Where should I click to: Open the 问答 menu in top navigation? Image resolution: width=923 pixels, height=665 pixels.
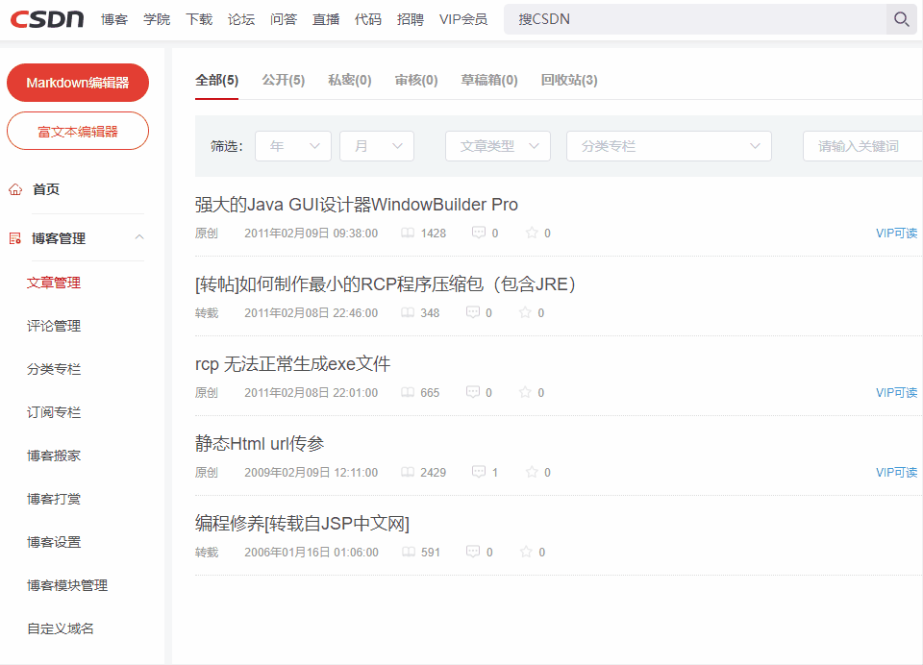coord(284,18)
